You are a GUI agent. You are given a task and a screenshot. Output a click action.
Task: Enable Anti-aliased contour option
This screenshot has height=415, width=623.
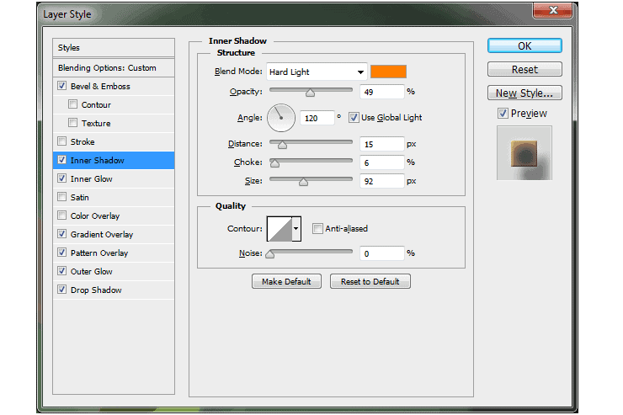tap(317, 229)
